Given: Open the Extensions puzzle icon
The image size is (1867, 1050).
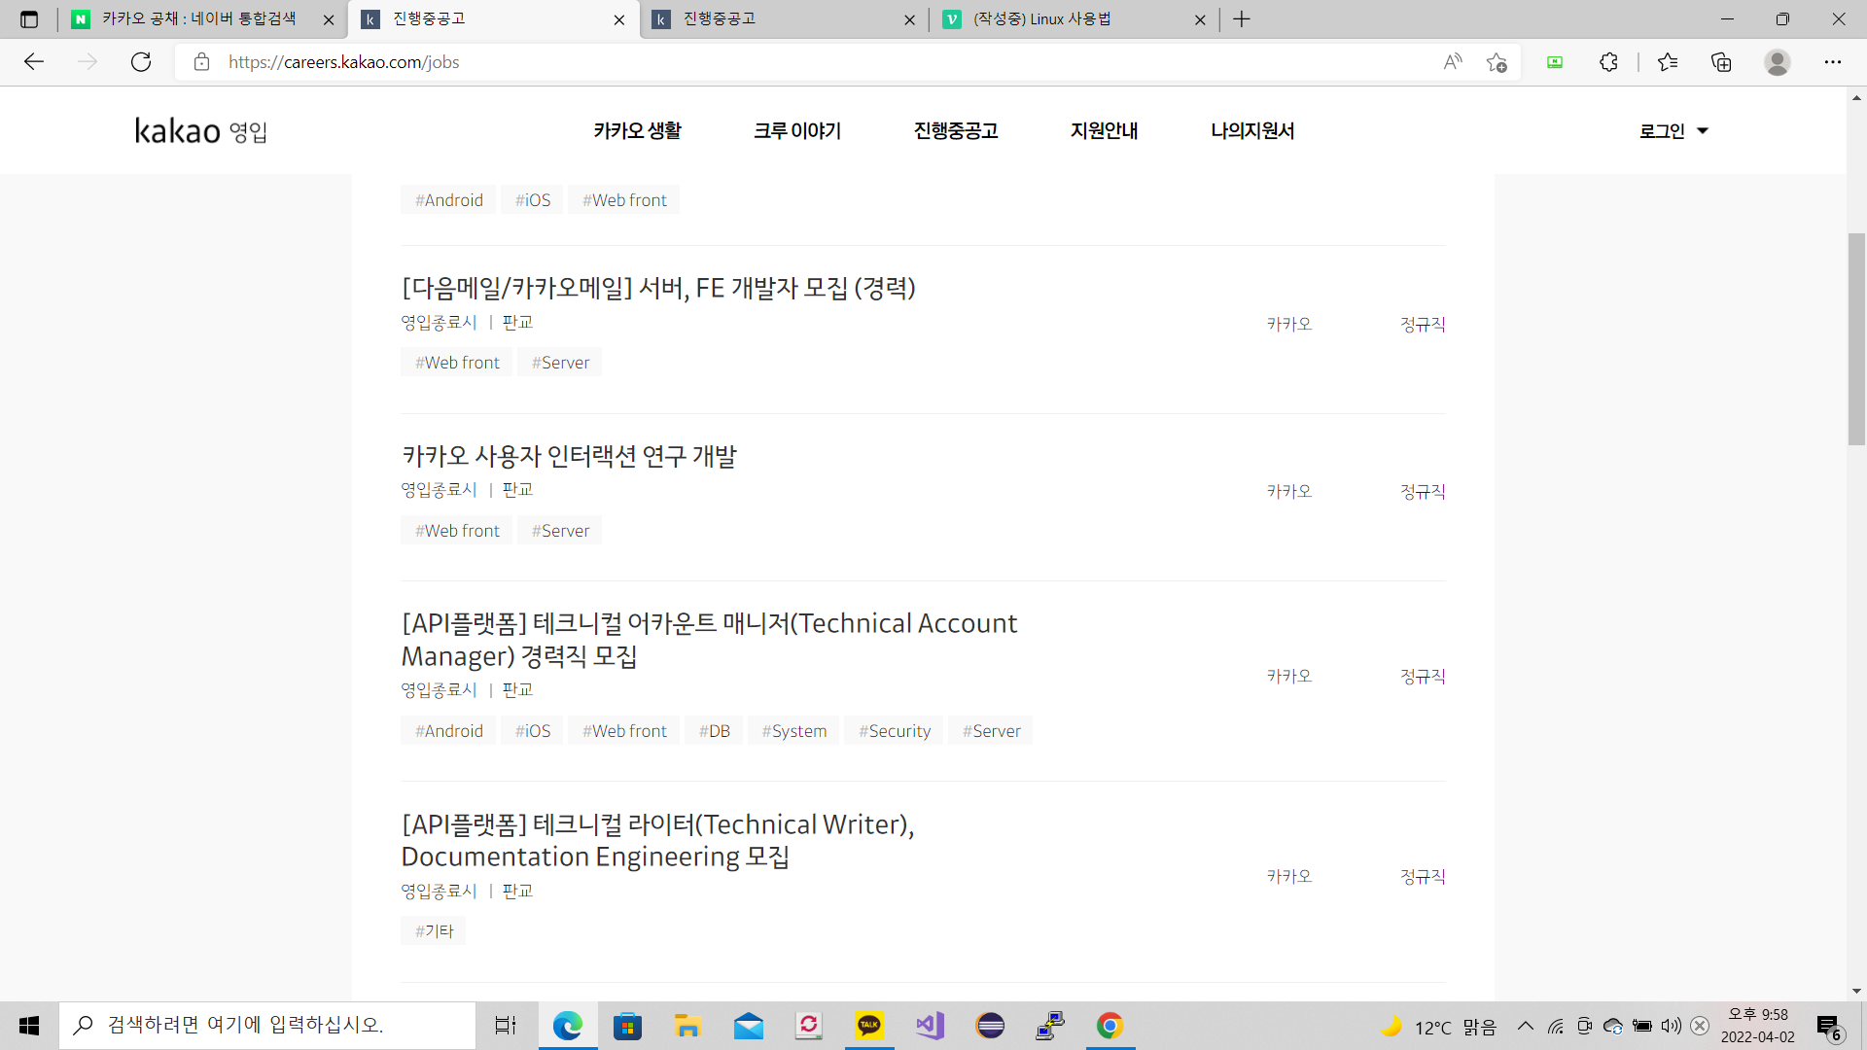Looking at the screenshot, I should click(1608, 62).
